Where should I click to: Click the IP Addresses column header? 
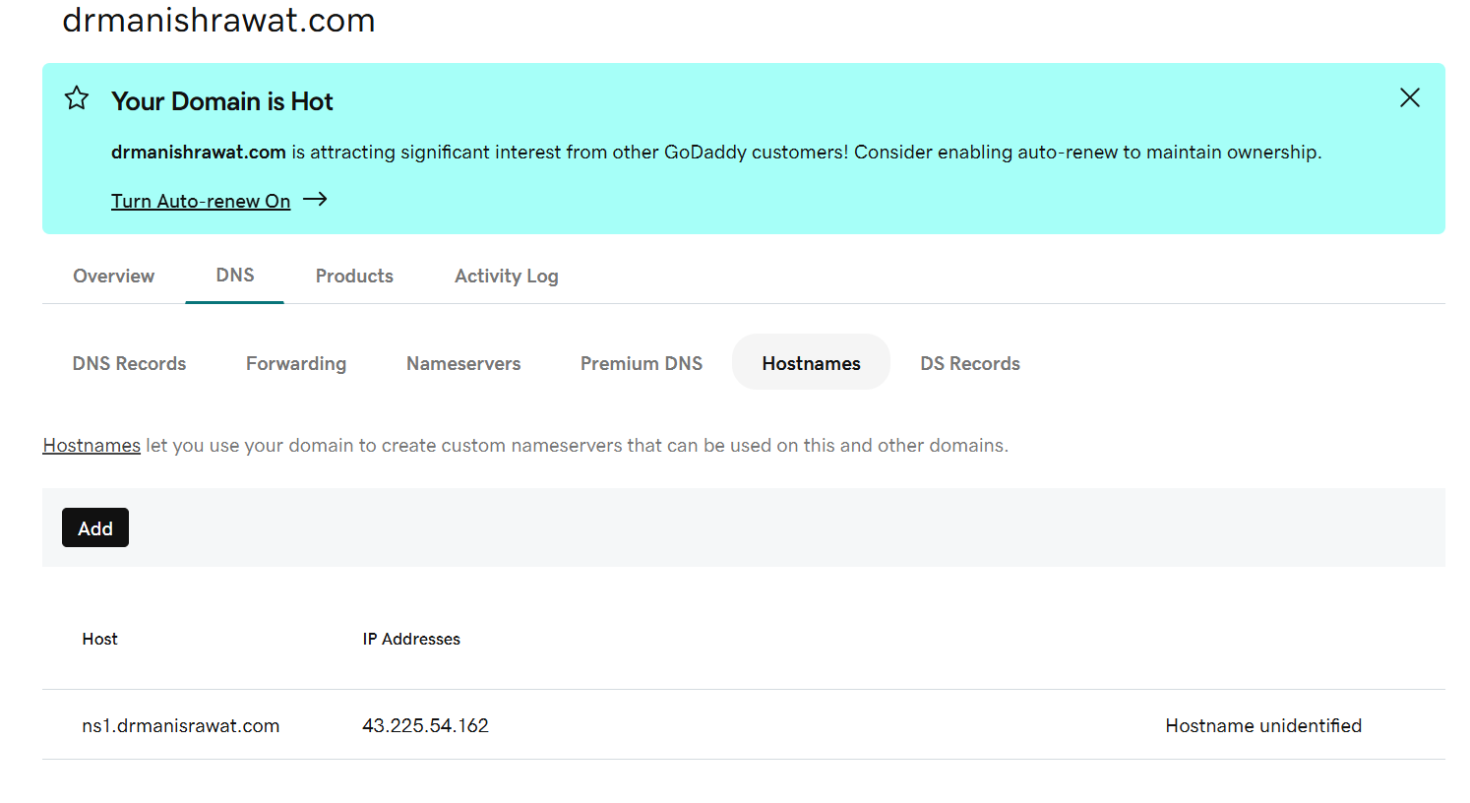click(411, 639)
